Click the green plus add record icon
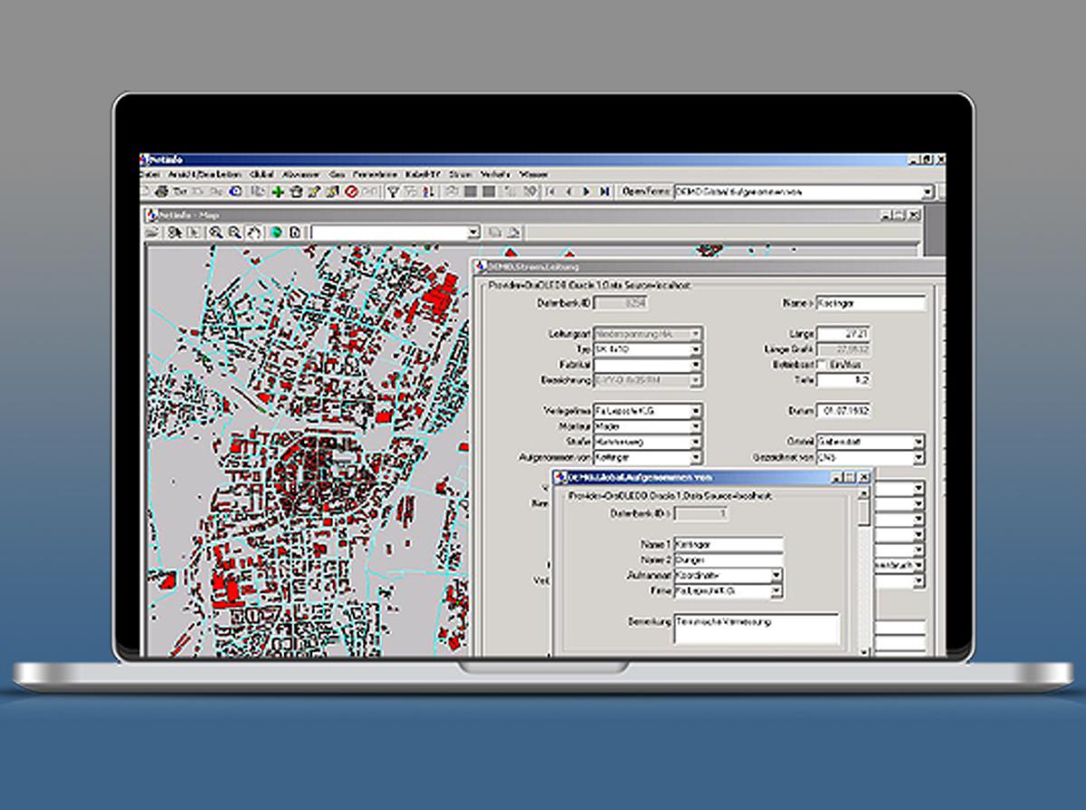 [278, 192]
